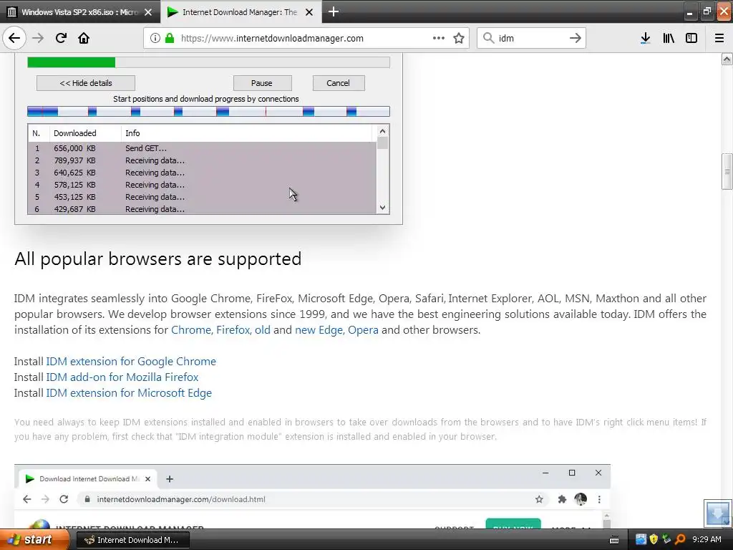Viewport: 733px width, 550px height.
Task: Click the on-screen keyboard tray icon
Action: tap(614, 540)
